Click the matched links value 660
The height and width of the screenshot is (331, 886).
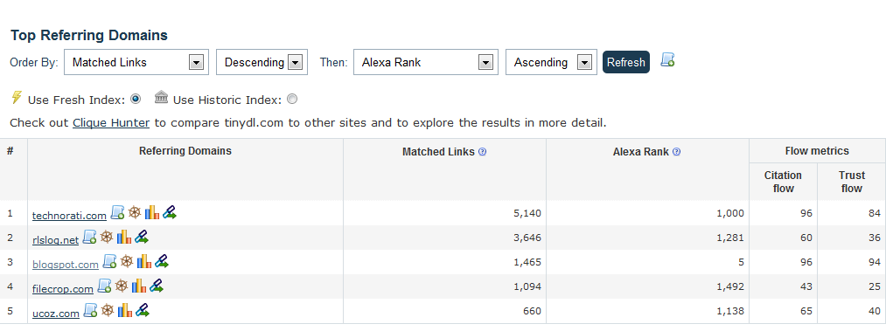point(533,311)
